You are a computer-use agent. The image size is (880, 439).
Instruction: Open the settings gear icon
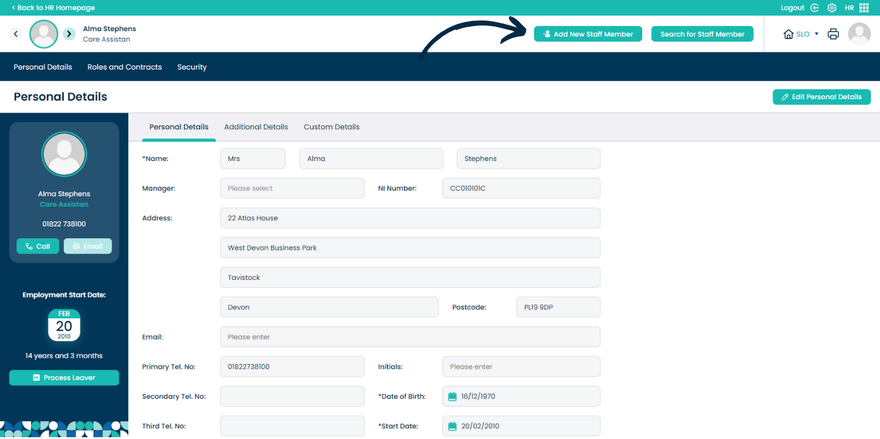pos(832,8)
